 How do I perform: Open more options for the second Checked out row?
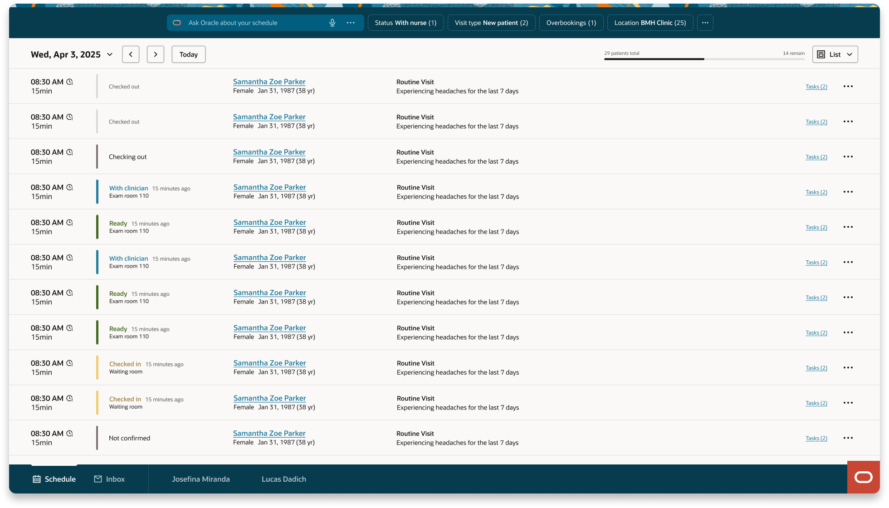pos(848,122)
